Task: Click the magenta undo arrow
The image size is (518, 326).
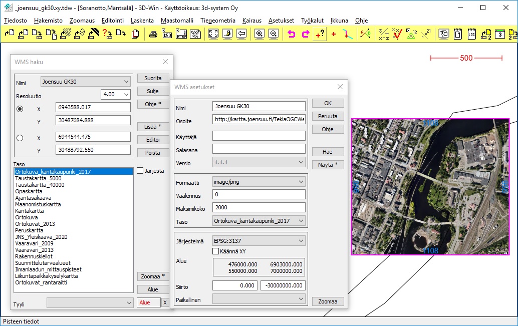Action: pyautogui.click(x=292, y=34)
